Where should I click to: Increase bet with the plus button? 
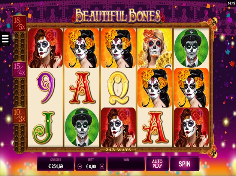[x=102, y=166]
